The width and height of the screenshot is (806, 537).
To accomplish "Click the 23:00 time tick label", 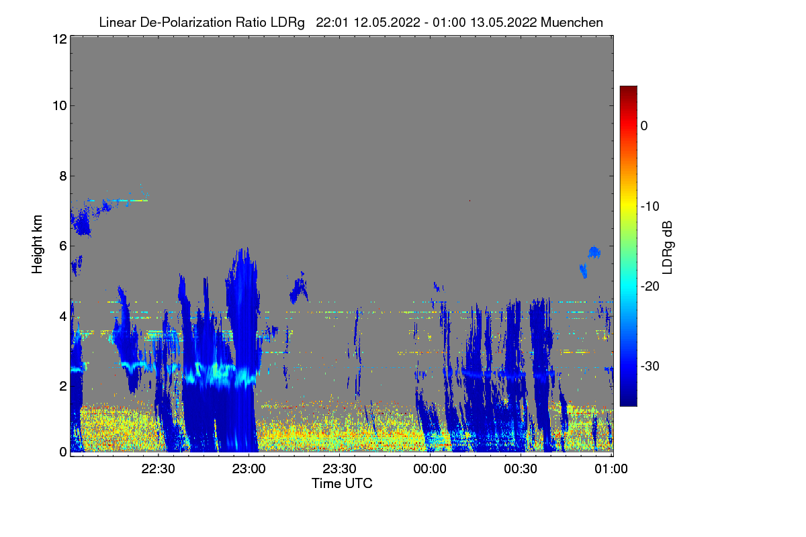I will point(249,469).
